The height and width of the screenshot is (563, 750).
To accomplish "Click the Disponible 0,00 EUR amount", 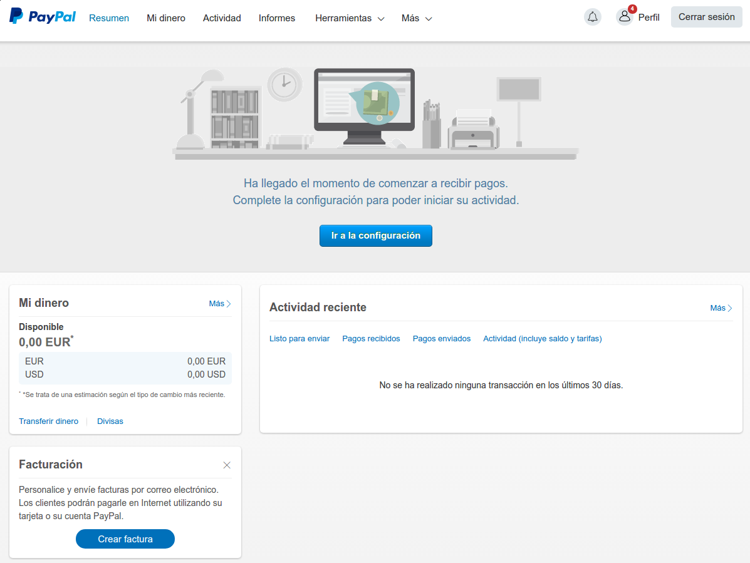I will click(x=46, y=342).
